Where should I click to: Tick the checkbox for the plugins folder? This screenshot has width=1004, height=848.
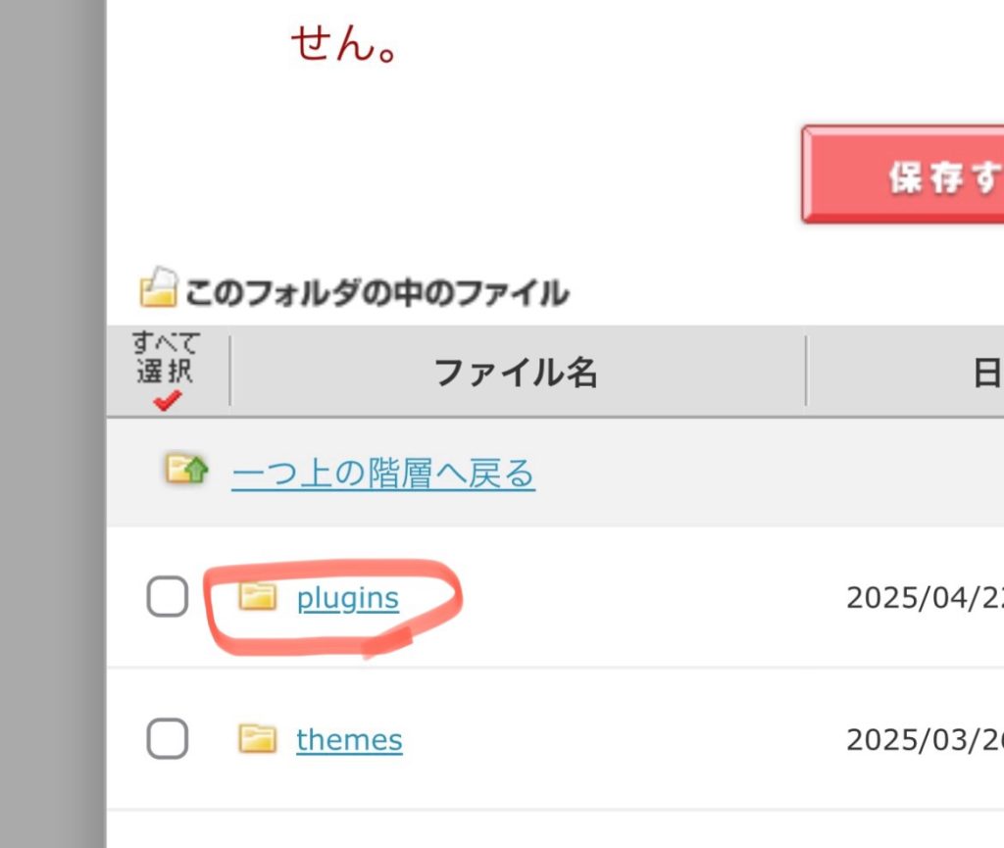pos(168,596)
